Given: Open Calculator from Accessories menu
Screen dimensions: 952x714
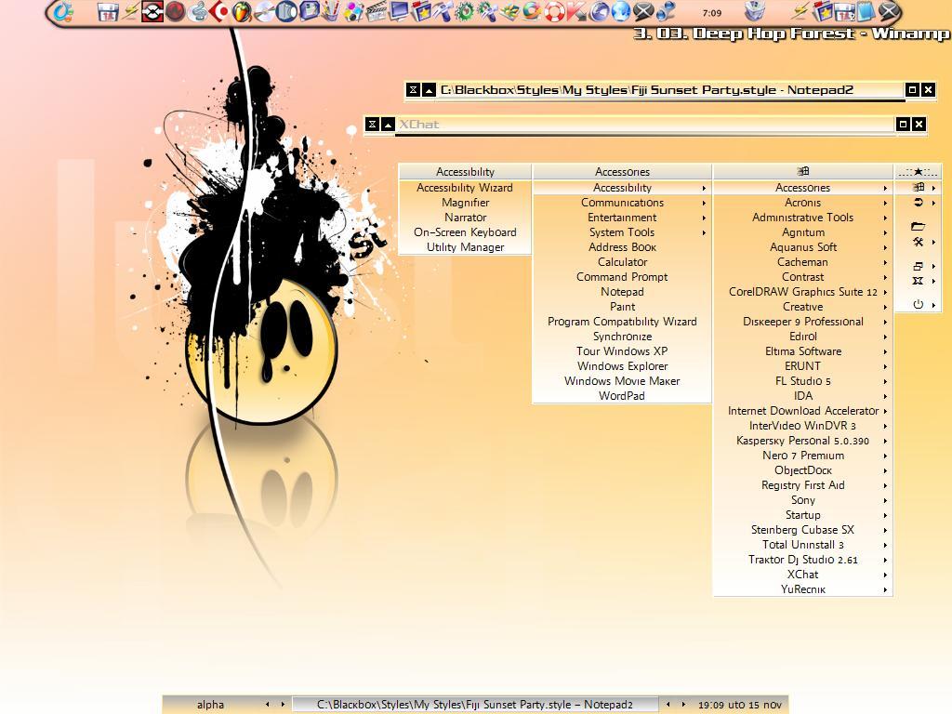Looking at the screenshot, I should [x=622, y=262].
